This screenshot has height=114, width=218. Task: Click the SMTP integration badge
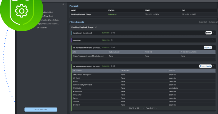pyautogui.click(x=208, y=33)
